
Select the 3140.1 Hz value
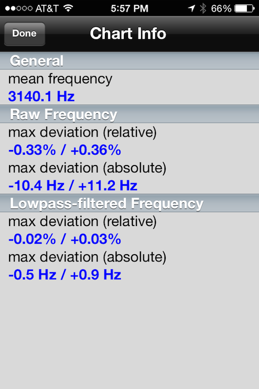[41, 96]
